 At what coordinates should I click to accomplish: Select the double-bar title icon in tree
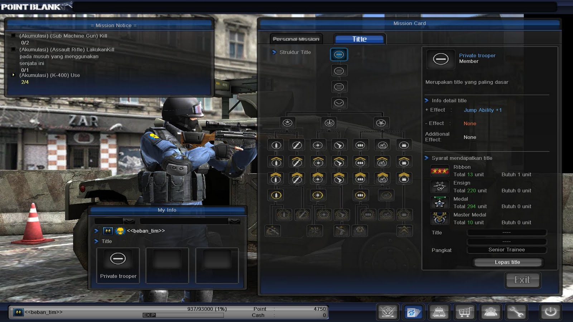coord(339,71)
